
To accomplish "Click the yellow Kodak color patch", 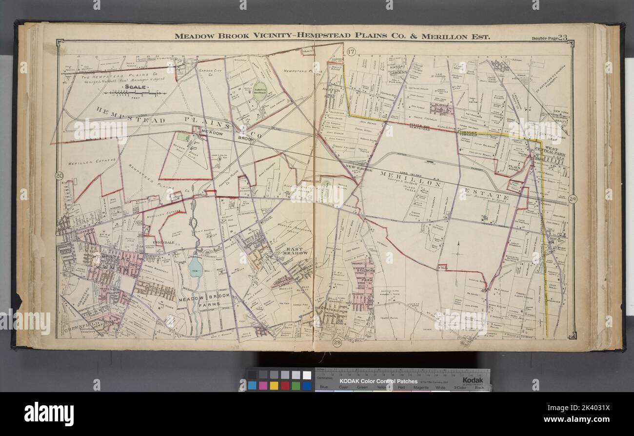I will click(x=274, y=386).
